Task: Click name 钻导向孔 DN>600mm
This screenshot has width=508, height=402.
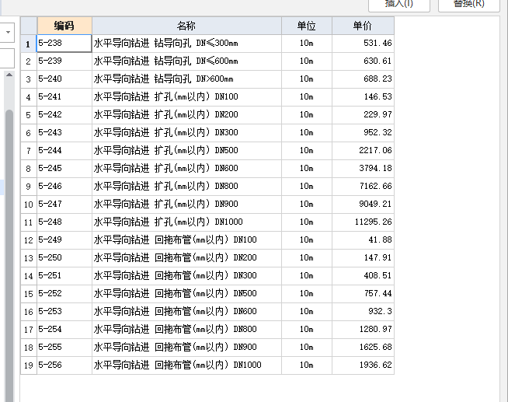Action: (187, 79)
